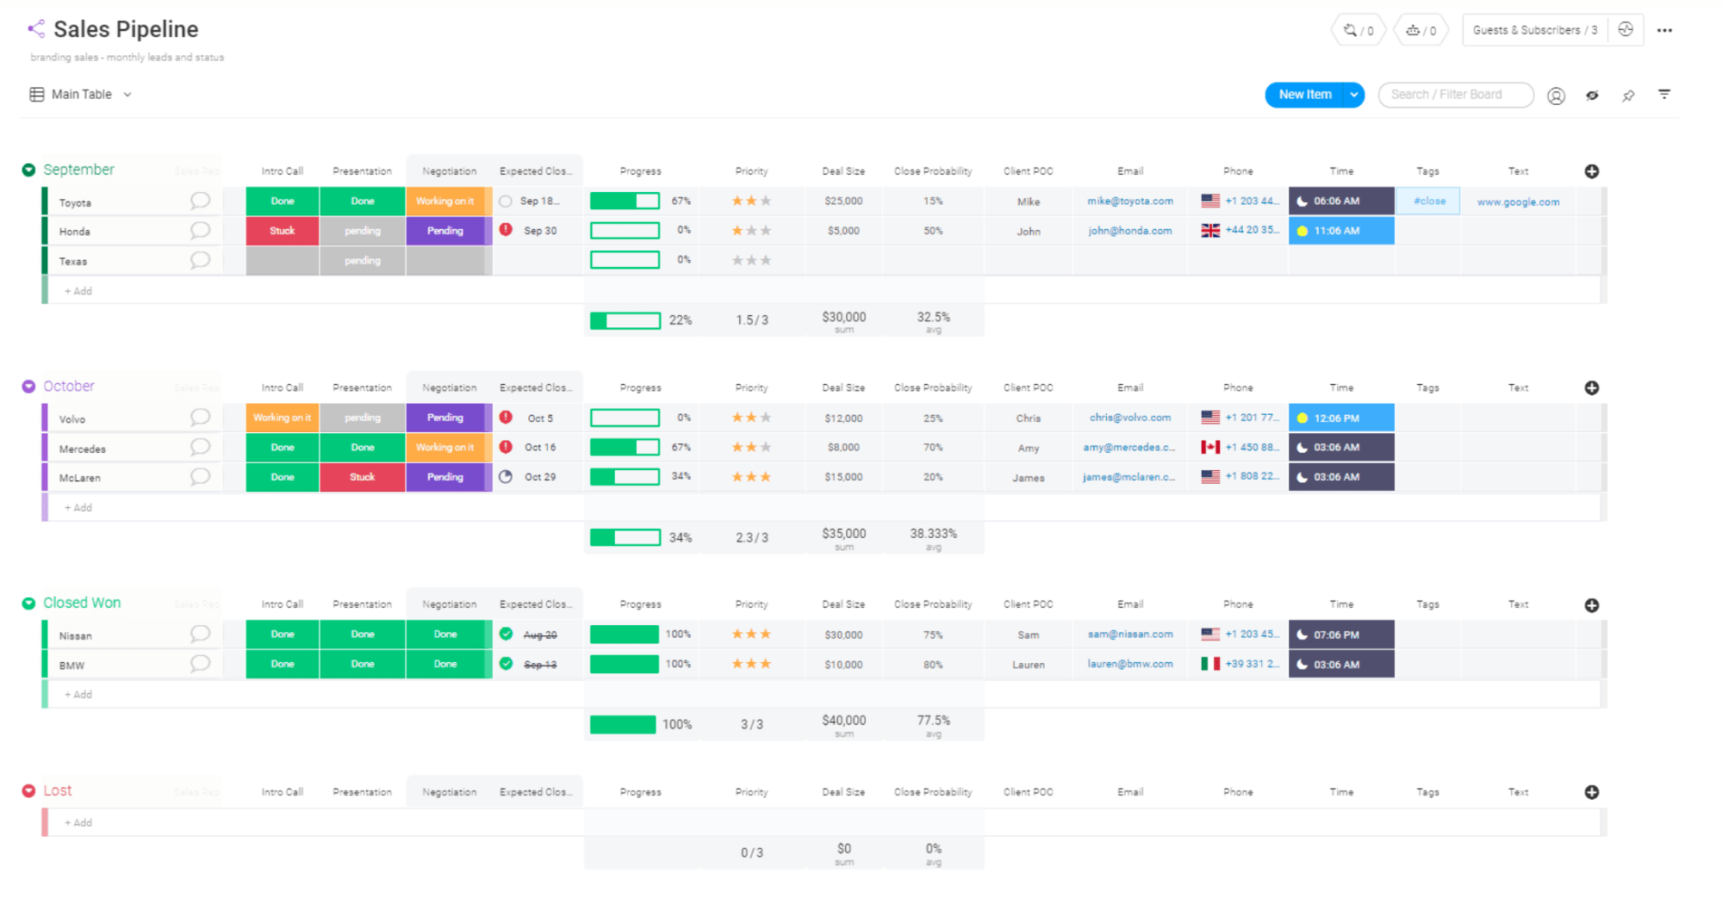Click the Deal Size header in September

coord(843,171)
